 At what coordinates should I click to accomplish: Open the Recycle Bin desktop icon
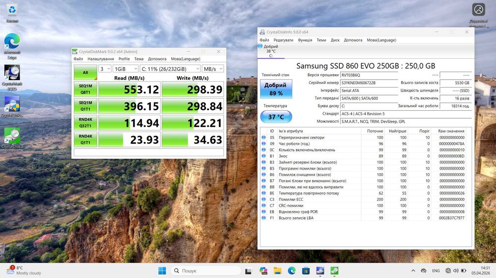tap(12, 13)
